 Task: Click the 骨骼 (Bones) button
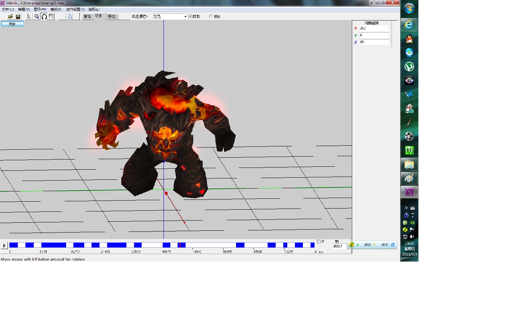pyautogui.click(x=88, y=16)
